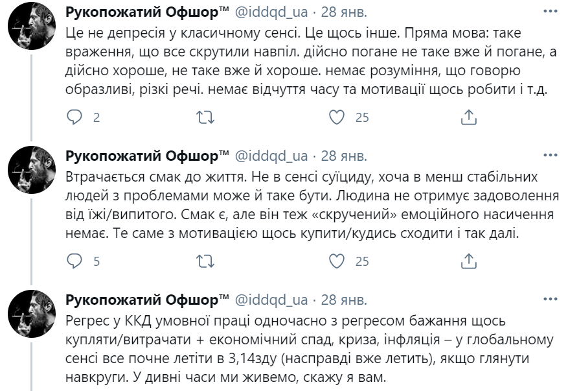Open author avatar on the first tweet
The height and width of the screenshot is (391, 568).
click(30, 32)
